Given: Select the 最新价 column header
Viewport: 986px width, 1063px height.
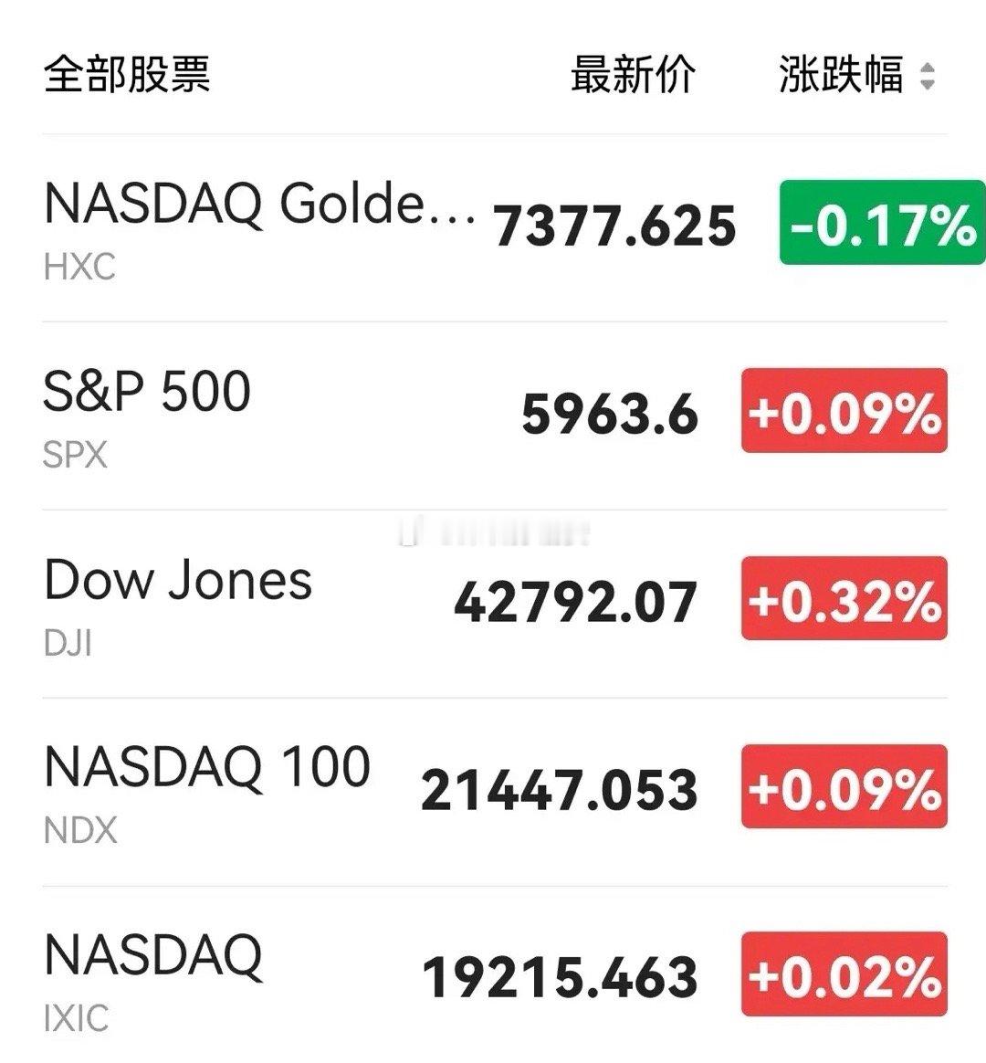Looking at the screenshot, I should (633, 75).
